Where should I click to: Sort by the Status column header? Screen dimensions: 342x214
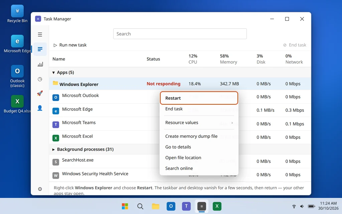coord(153,59)
